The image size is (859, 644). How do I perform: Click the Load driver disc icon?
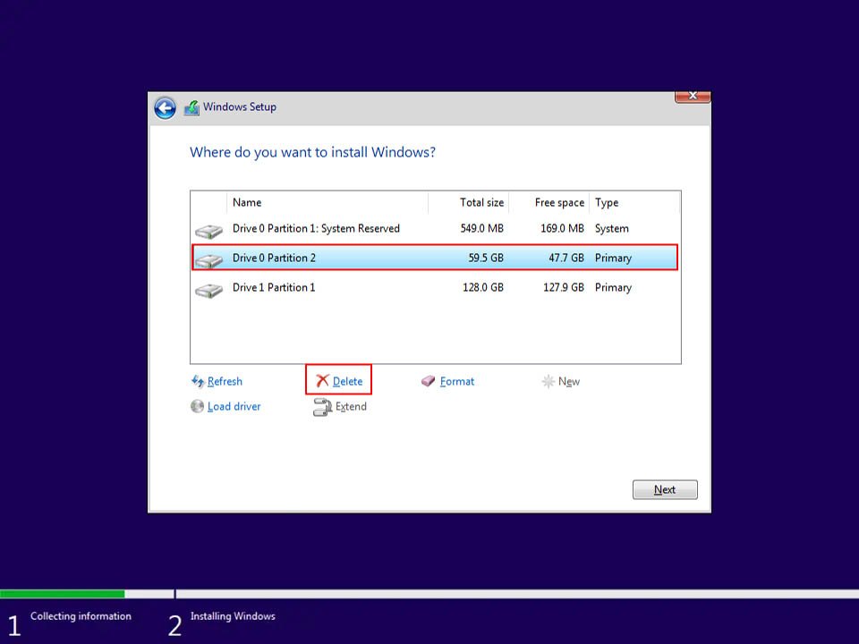pyautogui.click(x=197, y=406)
